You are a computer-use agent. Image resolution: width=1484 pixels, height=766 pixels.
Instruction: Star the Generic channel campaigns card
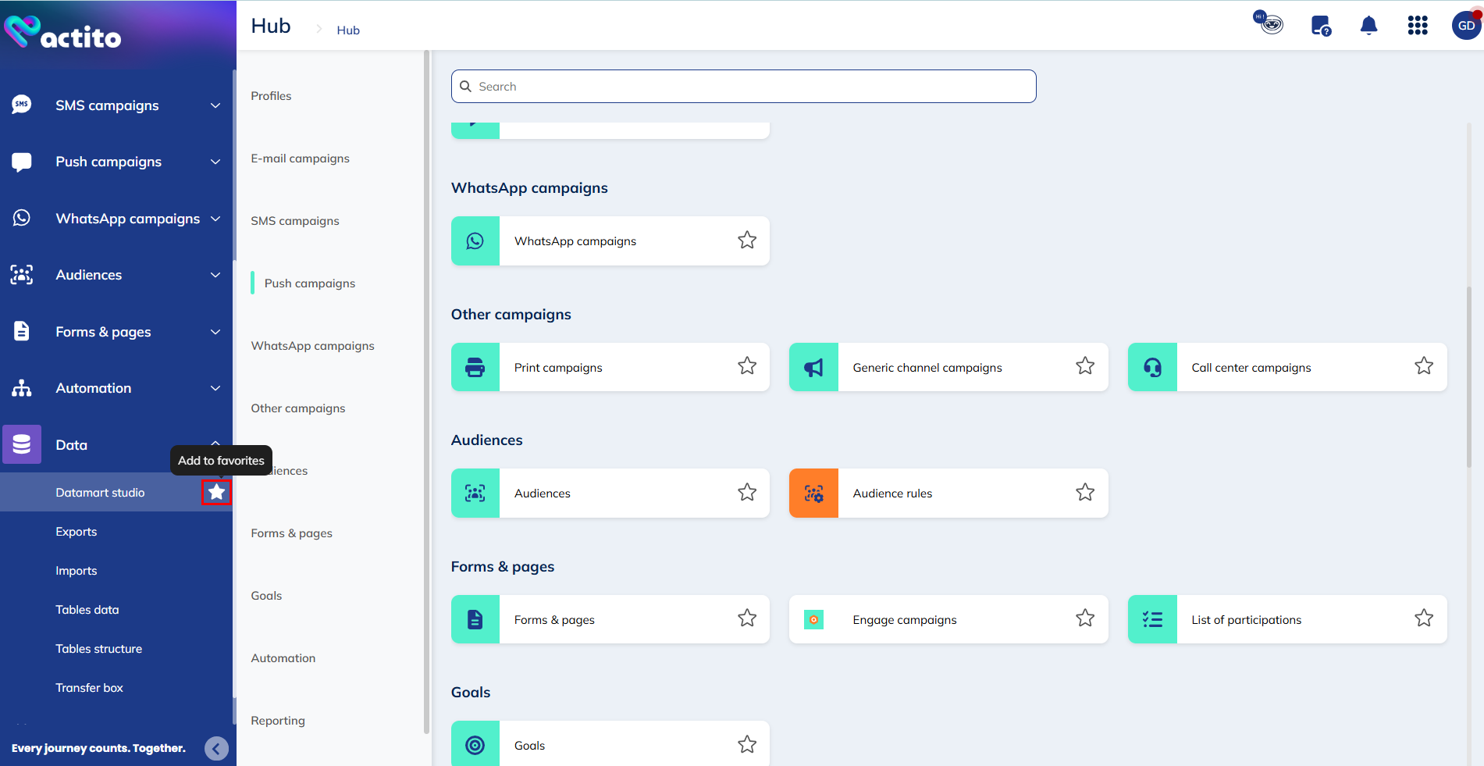[1085, 366]
